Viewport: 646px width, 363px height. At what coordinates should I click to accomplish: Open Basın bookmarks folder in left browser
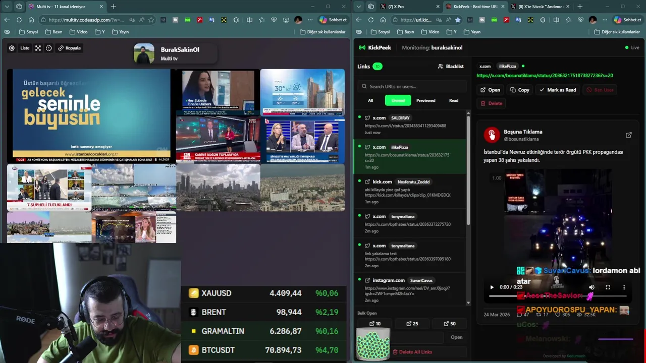(x=53, y=32)
